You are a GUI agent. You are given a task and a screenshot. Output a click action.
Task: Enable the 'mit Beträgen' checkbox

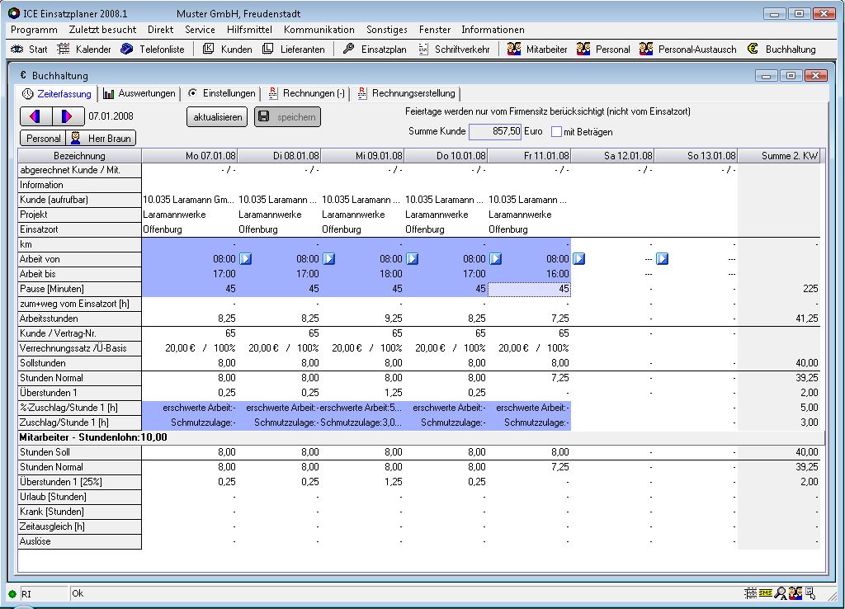click(556, 131)
